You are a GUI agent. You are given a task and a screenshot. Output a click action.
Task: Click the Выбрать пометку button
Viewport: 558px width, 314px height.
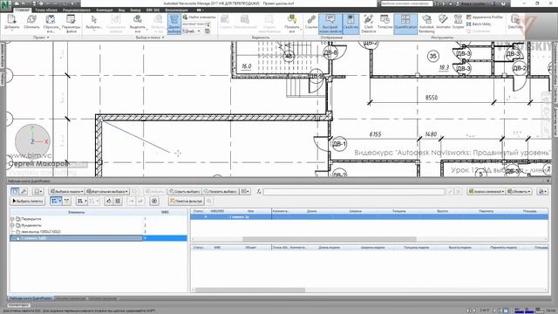pos(27,201)
